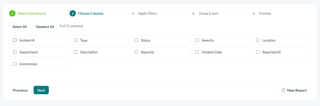Enable the Type column checkbox
320x106 pixels.
[76, 40]
